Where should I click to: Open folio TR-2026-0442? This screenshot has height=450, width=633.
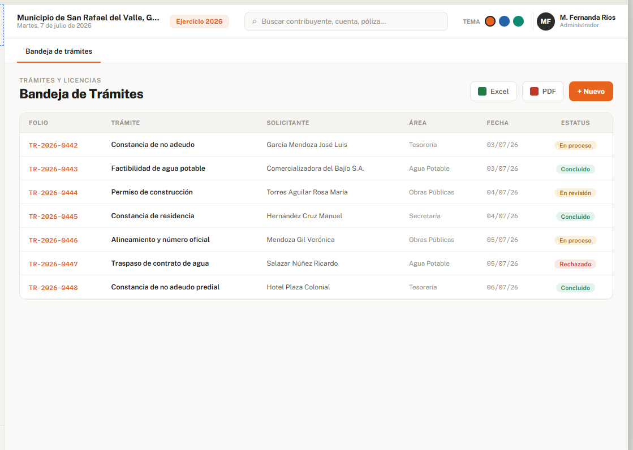coord(53,145)
